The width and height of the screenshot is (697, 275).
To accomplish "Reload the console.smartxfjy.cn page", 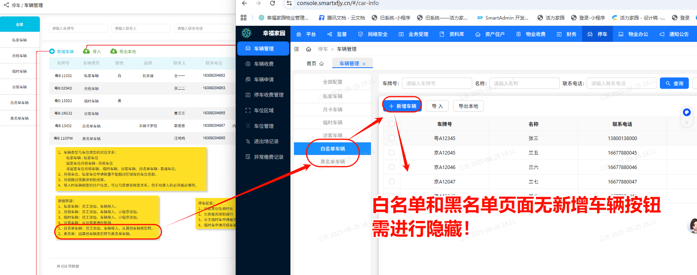I will pyautogui.click(x=272, y=3).
